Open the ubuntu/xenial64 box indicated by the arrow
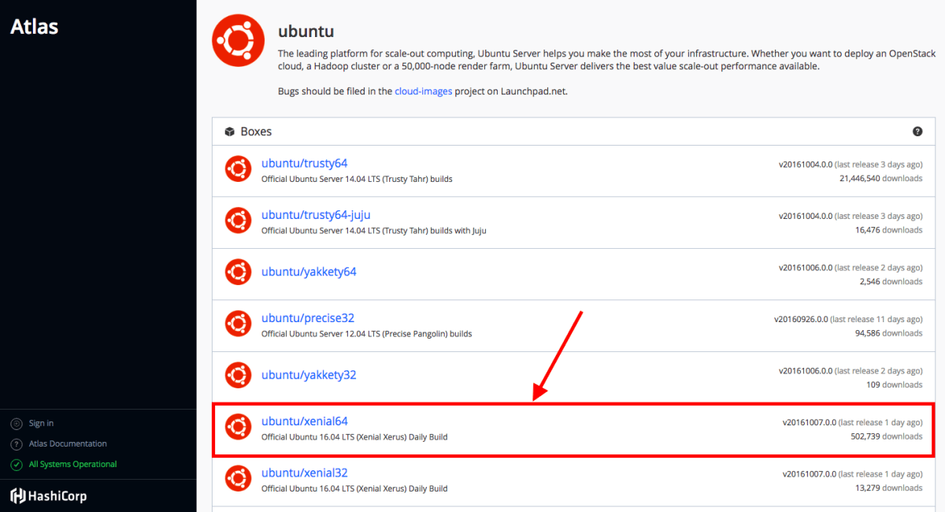This screenshot has height=512, width=945. [x=305, y=421]
